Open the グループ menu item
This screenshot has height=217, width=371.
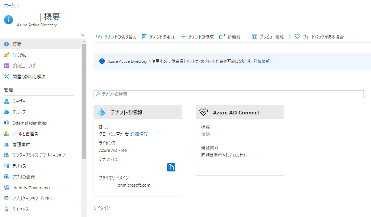[x=41, y=112]
